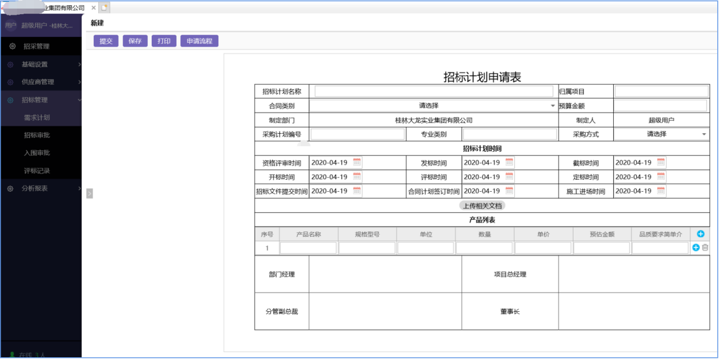Image resolution: width=719 pixels, height=359 pixels.
Task: Click the 基础设置 gear icon
Action: (11, 64)
